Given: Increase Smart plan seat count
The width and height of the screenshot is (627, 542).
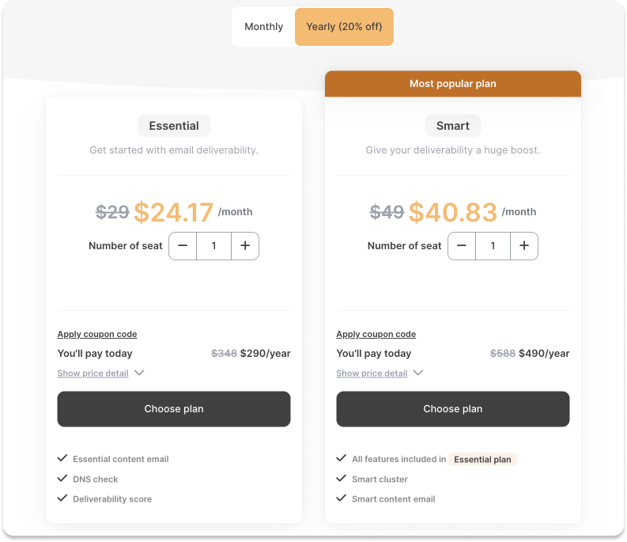Looking at the screenshot, I should tap(524, 246).
